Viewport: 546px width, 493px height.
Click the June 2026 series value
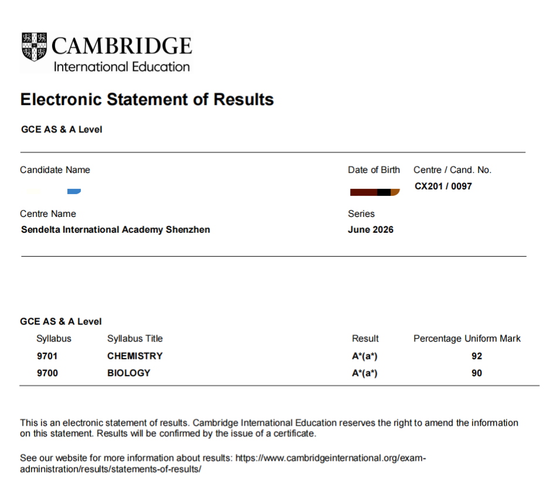click(371, 230)
